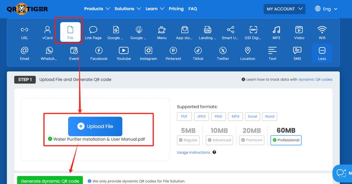
Task: Select the Video QR solution
Action: pyautogui.click(x=299, y=33)
